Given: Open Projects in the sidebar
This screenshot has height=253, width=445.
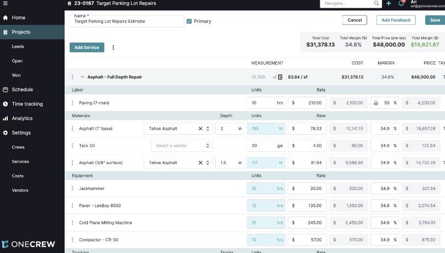Looking at the screenshot, I should [21, 32].
